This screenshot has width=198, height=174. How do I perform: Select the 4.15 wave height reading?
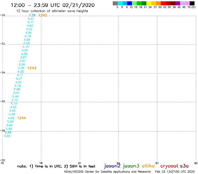click(x=26, y=47)
